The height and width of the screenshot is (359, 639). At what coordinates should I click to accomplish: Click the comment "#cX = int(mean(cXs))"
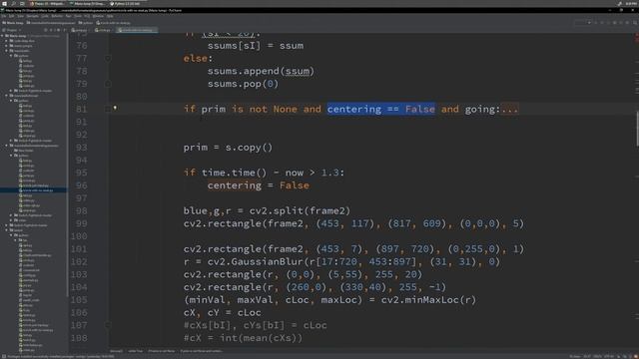[x=243, y=338]
